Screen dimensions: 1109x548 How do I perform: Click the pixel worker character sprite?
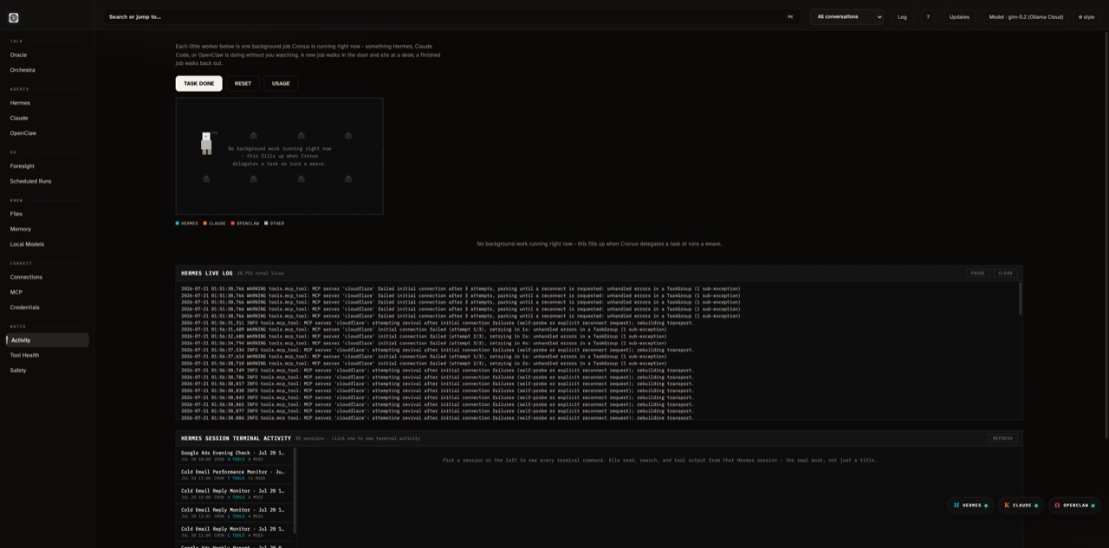point(206,143)
